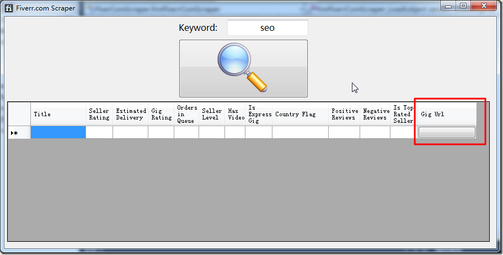503x255 pixels.
Task: Click the Seller Level column header
Action: 212,114
